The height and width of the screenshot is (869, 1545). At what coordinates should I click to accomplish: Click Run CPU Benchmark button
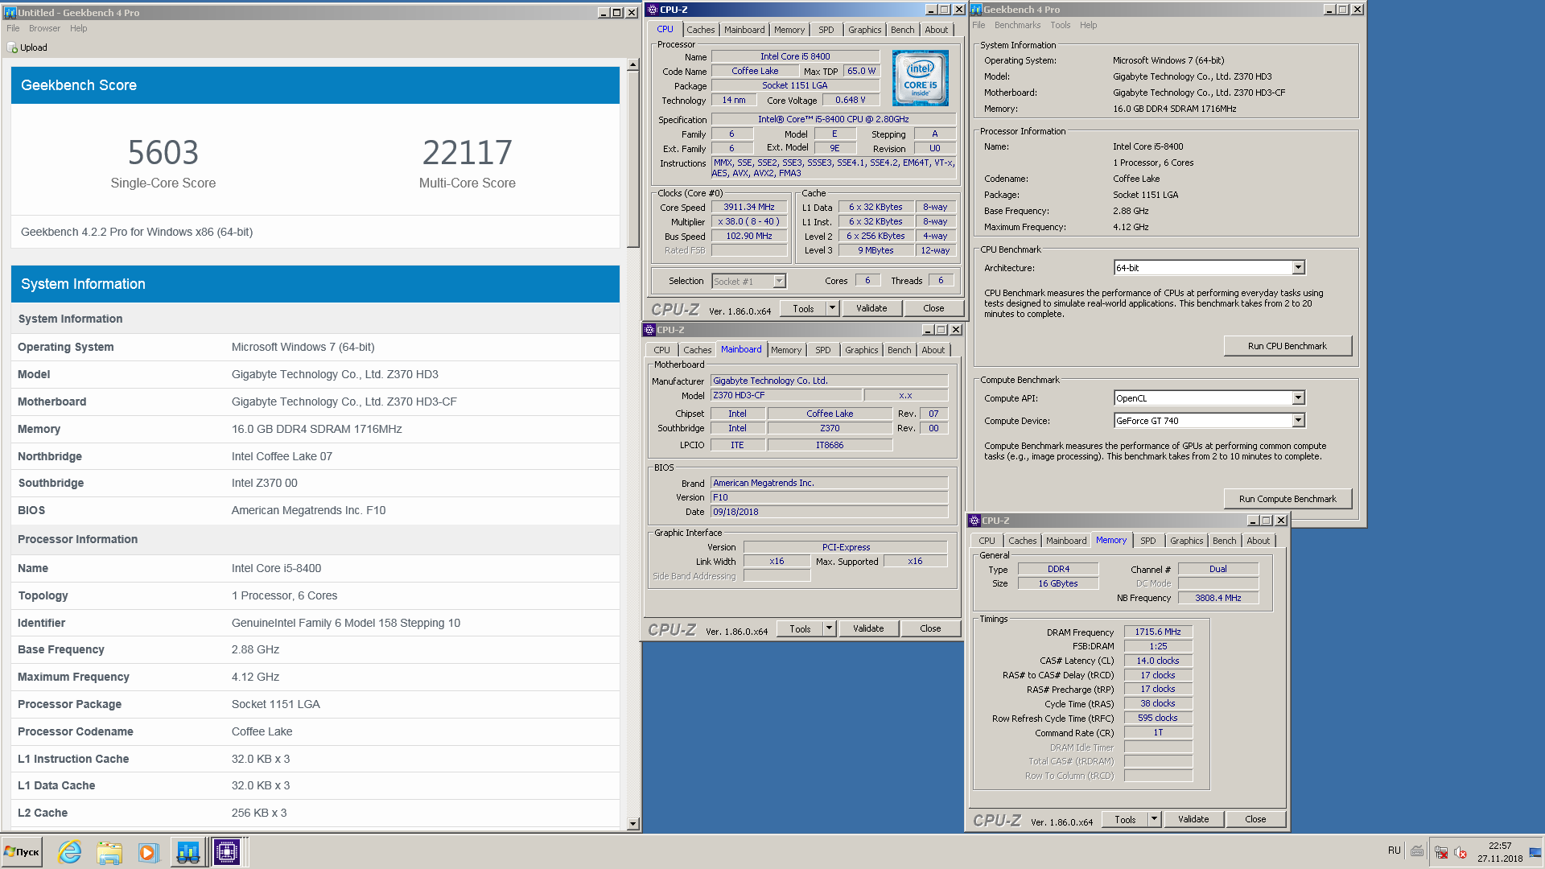point(1287,346)
